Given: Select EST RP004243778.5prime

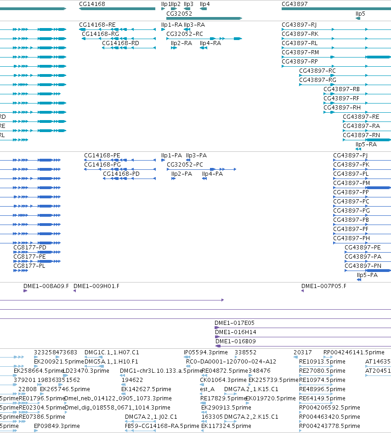Looking at the screenshot, I should (x=329, y=426).
